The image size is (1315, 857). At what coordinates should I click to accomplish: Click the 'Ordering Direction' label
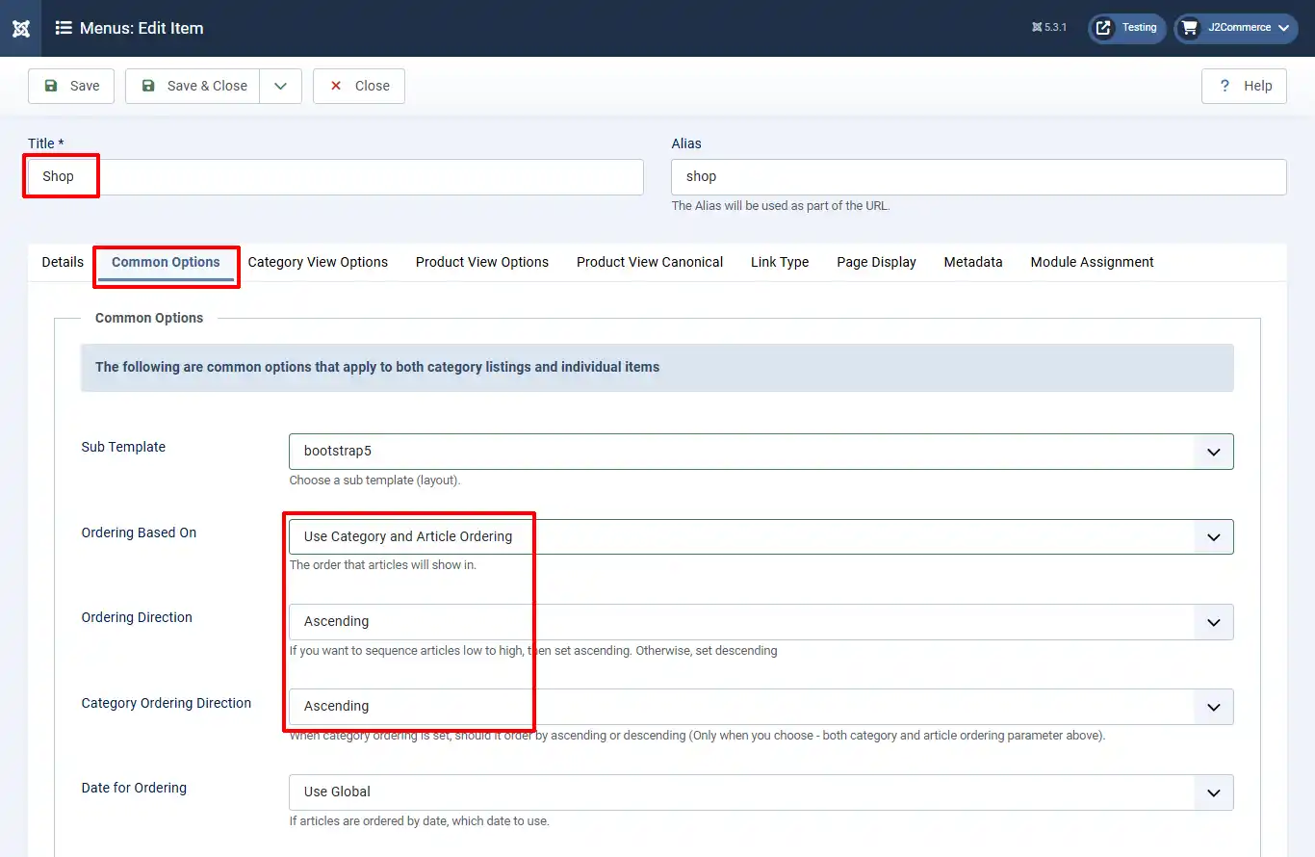point(137,617)
